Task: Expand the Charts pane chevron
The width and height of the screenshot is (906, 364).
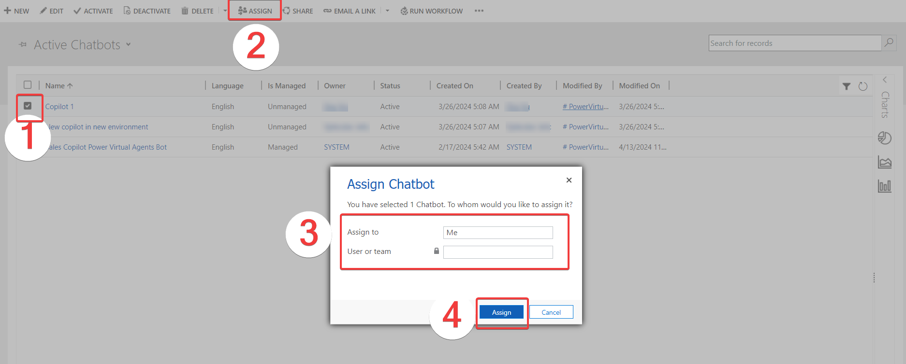Action: click(885, 80)
